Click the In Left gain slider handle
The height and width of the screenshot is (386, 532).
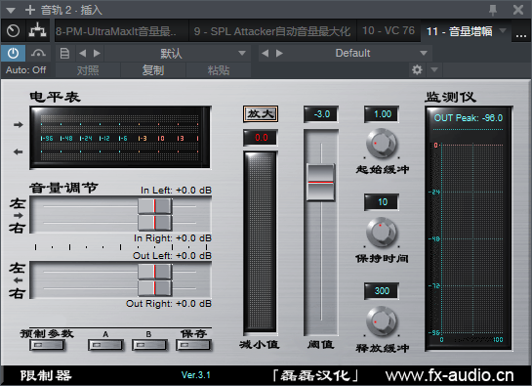pos(155,206)
